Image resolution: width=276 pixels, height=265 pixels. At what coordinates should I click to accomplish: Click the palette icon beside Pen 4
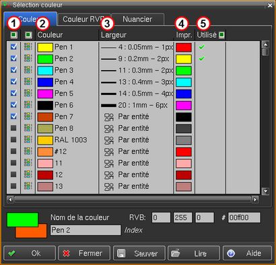click(x=28, y=81)
